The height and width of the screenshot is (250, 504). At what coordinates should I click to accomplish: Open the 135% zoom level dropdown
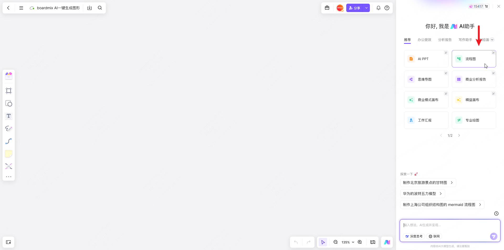(x=348, y=242)
